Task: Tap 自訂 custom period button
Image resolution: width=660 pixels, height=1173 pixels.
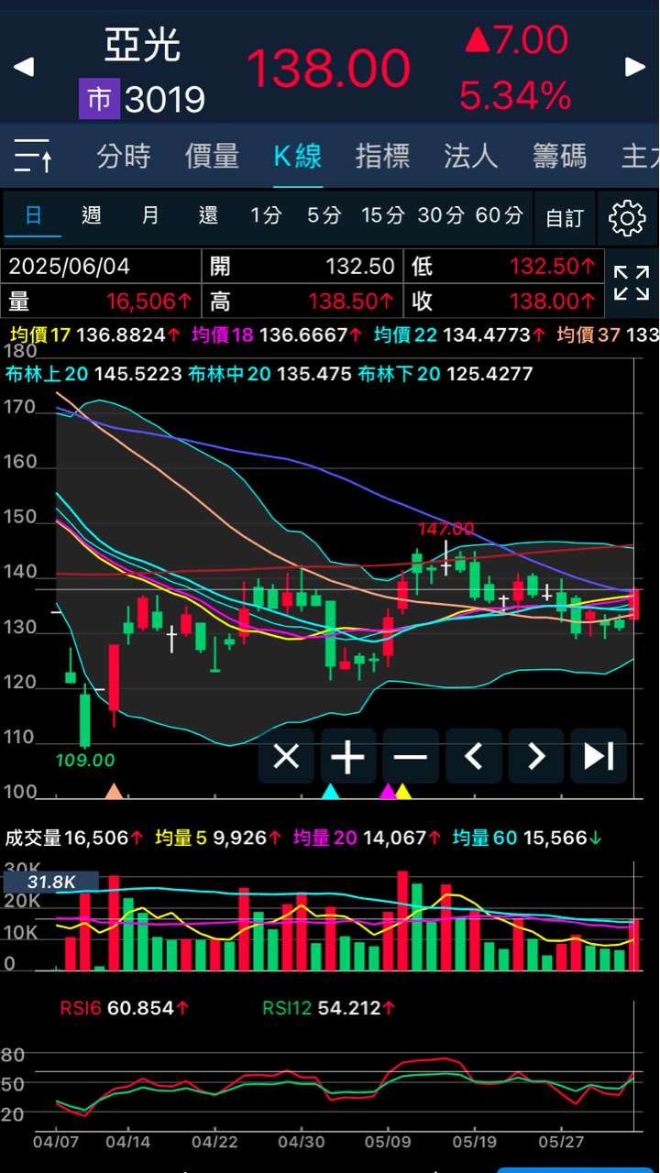Action: click(564, 218)
